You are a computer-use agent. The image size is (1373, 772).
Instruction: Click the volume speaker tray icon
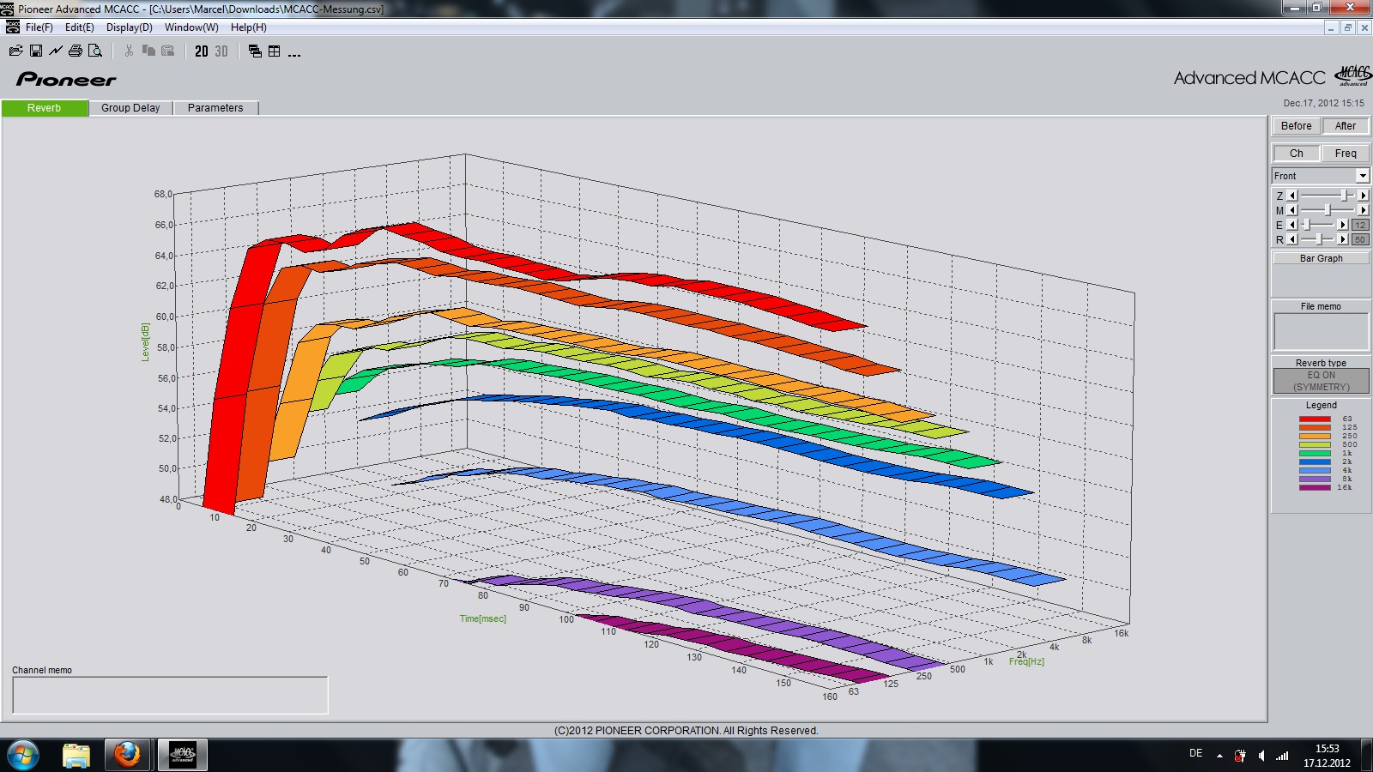[x=1261, y=756]
